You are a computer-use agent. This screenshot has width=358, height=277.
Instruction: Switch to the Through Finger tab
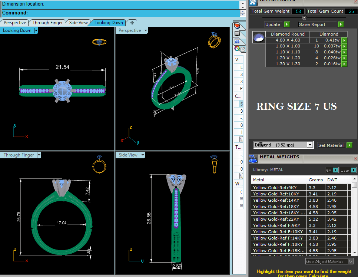coord(47,23)
